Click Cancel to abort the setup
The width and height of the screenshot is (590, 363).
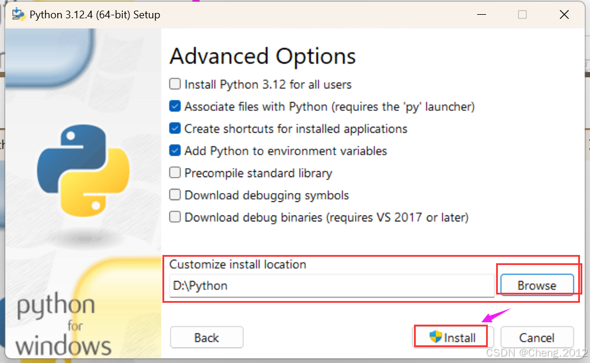click(x=537, y=337)
